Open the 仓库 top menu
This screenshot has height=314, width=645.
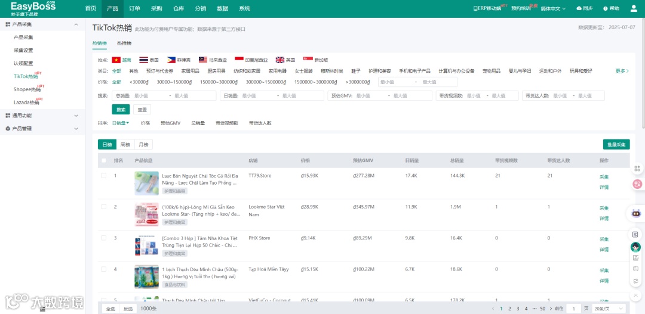coord(179,8)
